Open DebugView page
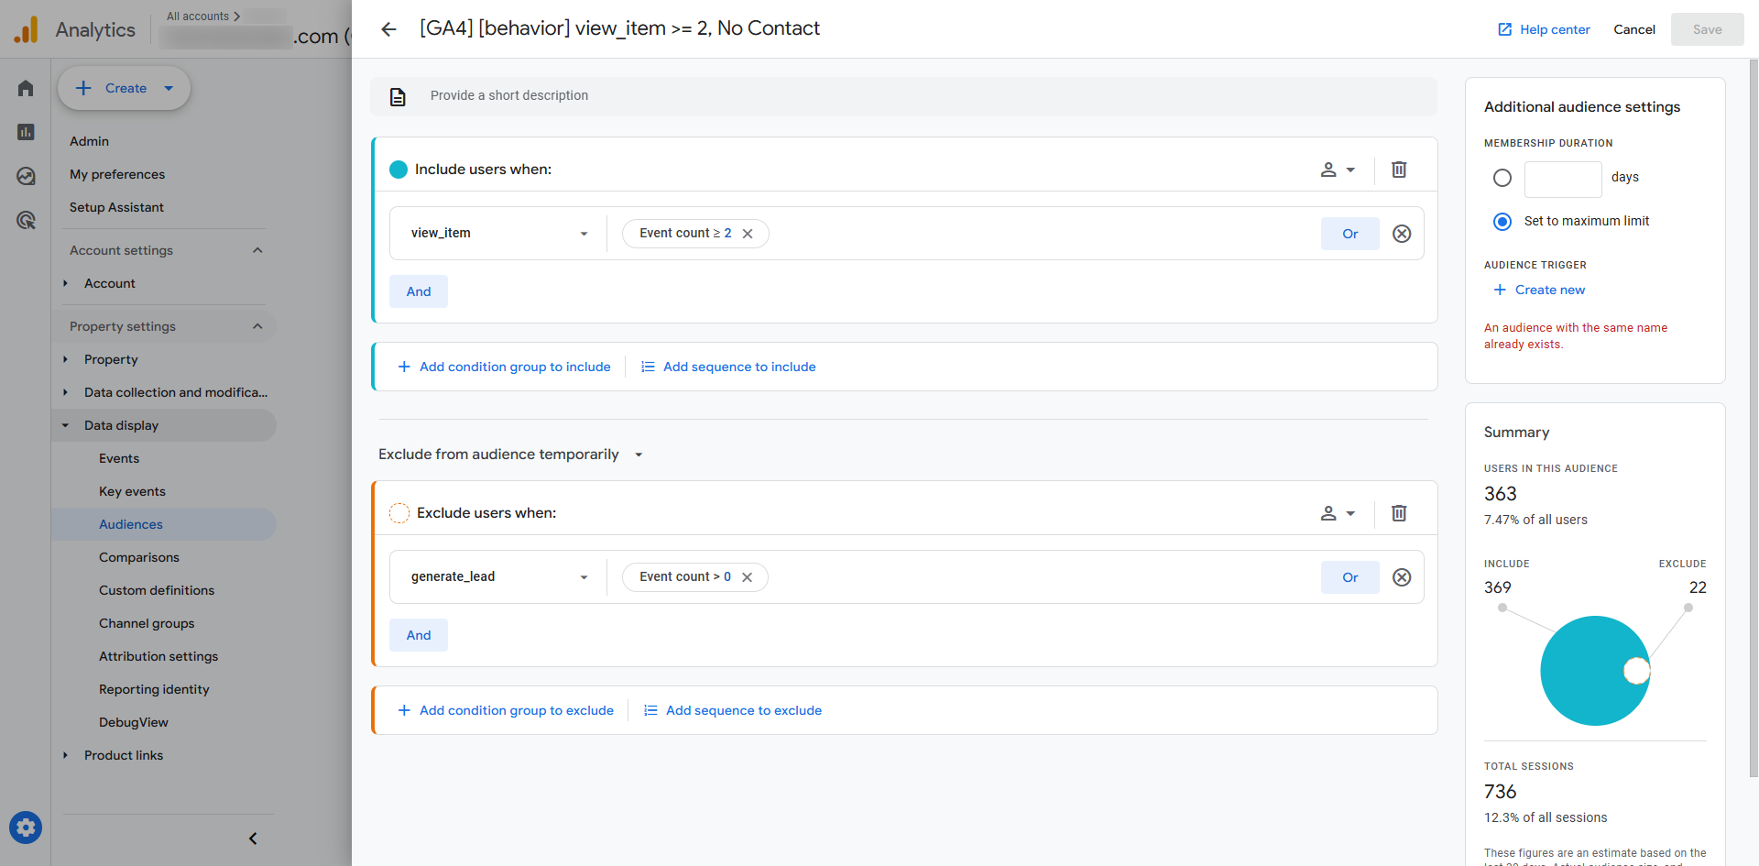This screenshot has height=866, width=1759. tap(134, 722)
